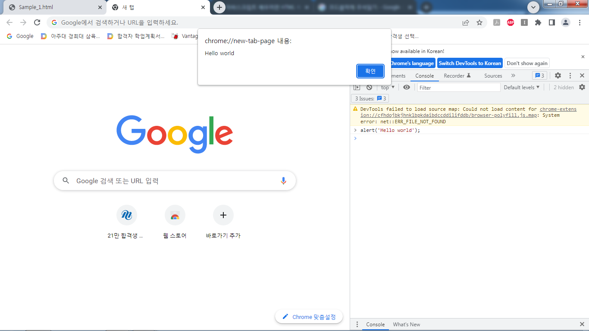Open the browser profile avatar icon
Screen dimensions: 589x331
point(566,22)
